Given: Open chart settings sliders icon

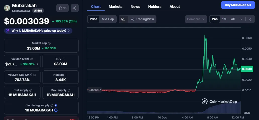Looking at the screenshot, I should [250, 19].
